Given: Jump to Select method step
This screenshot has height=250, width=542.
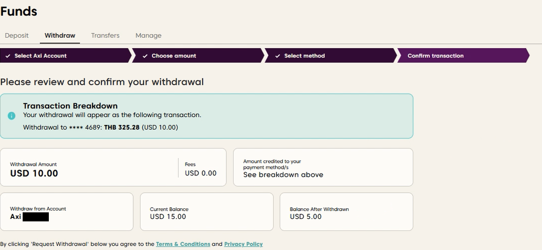Looking at the screenshot, I should click(x=304, y=56).
